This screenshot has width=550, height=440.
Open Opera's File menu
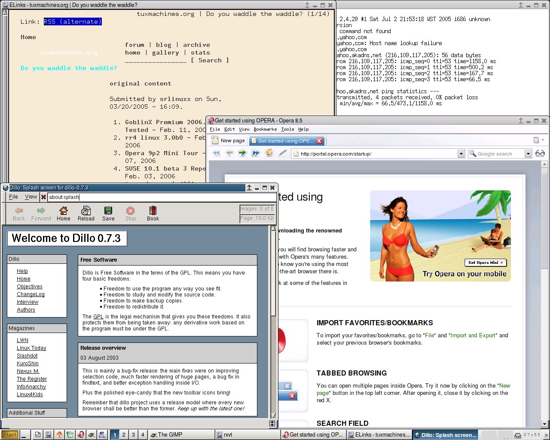215,129
